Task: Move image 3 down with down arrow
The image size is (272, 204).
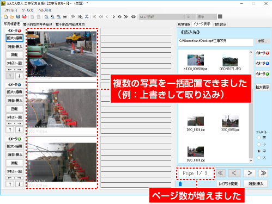Action: click(x=19, y=184)
